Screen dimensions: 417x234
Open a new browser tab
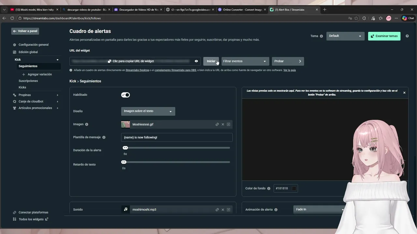324,10
